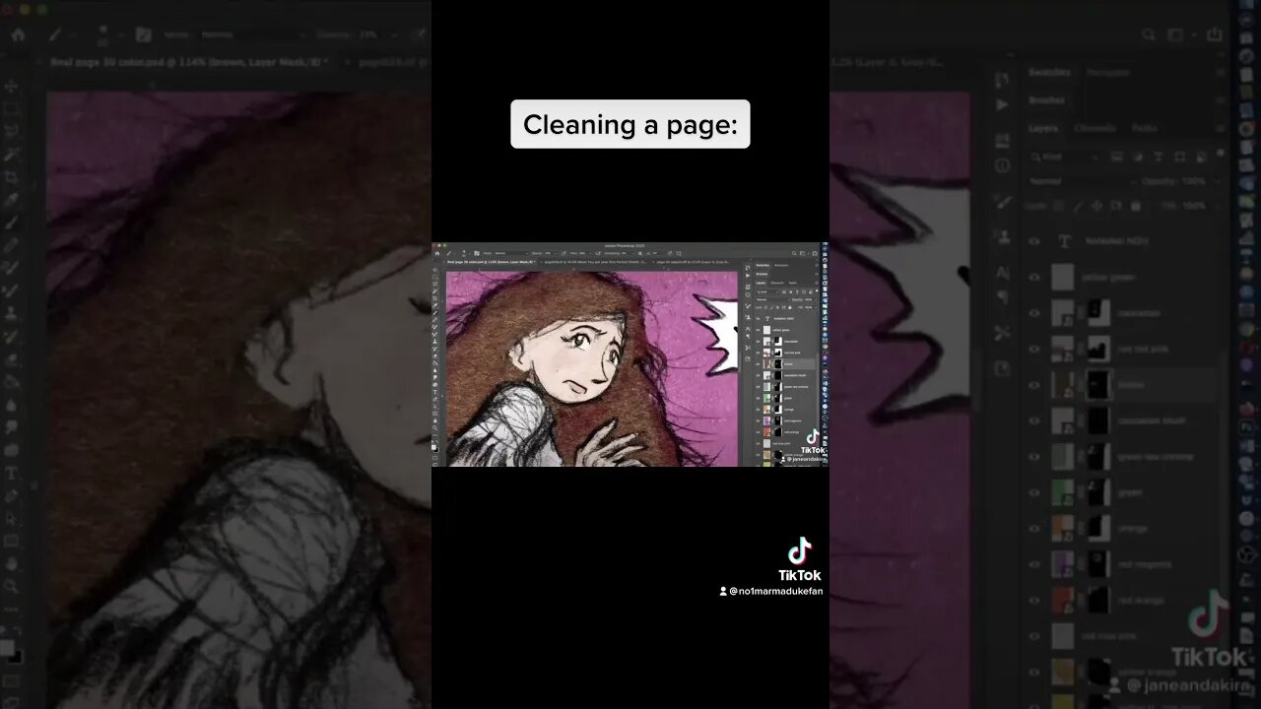Hide the caucasian layer in the inset window
1261x709 pixels.
759,342
